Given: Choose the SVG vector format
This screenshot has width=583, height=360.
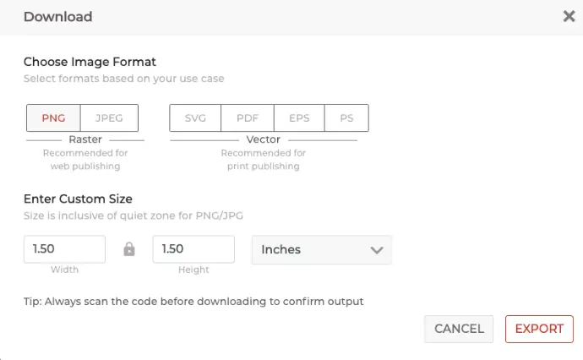Looking at the screenshot, I should (x=195, y=118).
